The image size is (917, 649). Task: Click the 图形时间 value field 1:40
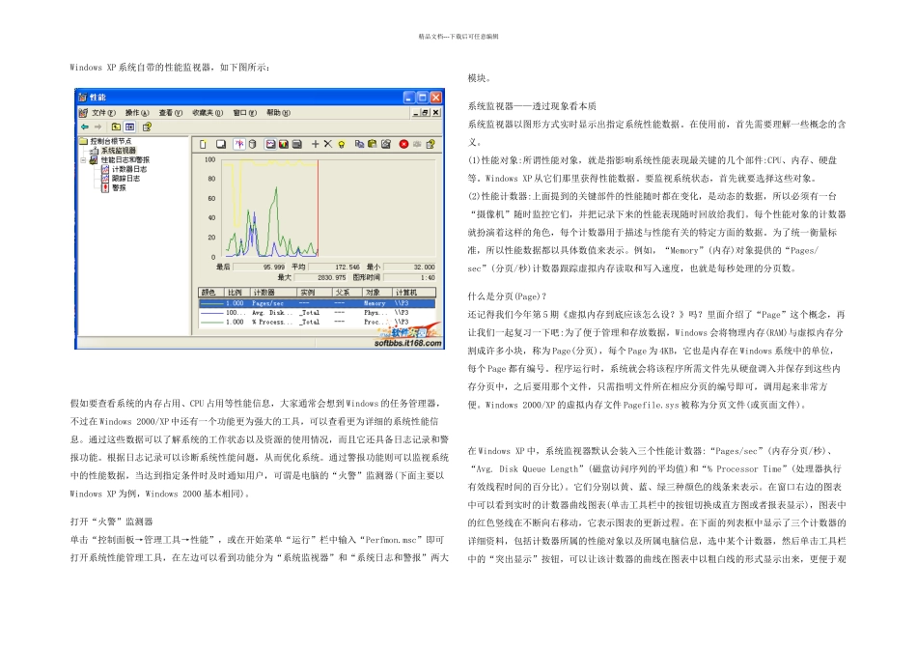[x=409, y=277]
